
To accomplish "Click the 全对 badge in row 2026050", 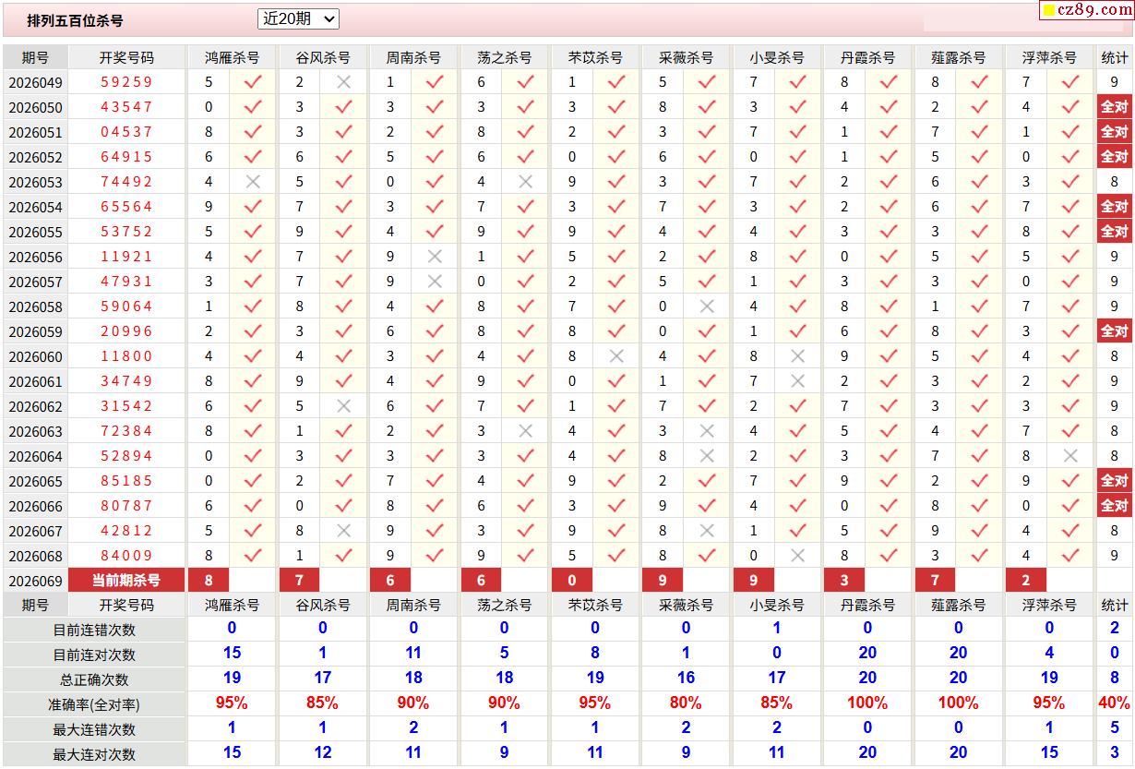I will (x=1114, y=107).
